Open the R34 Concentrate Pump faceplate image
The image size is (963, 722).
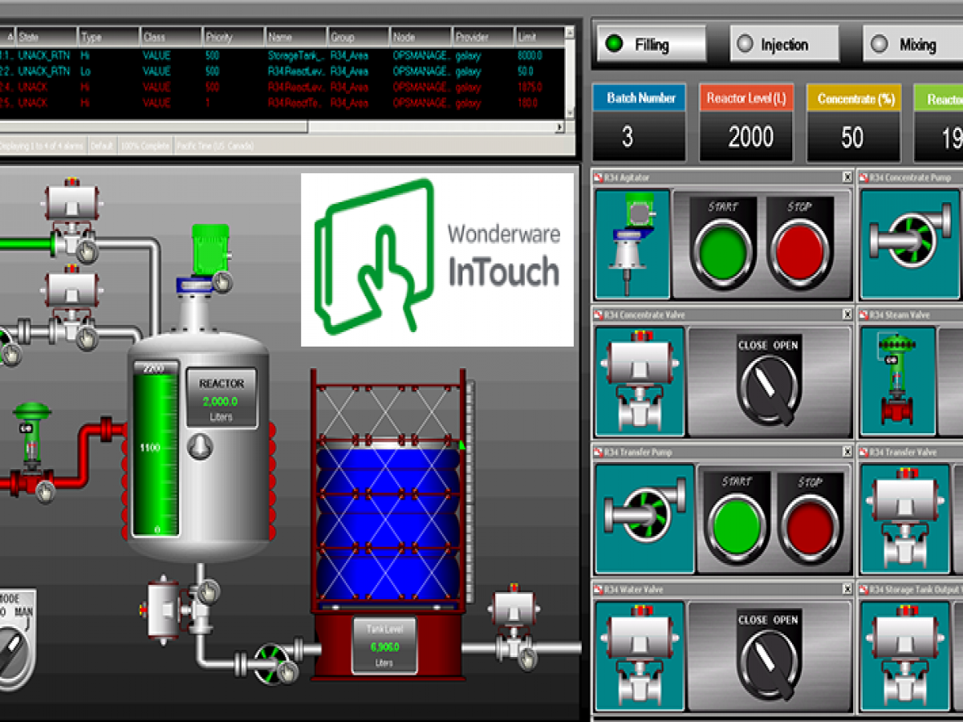pyautogui.click(x=910, y=244)
